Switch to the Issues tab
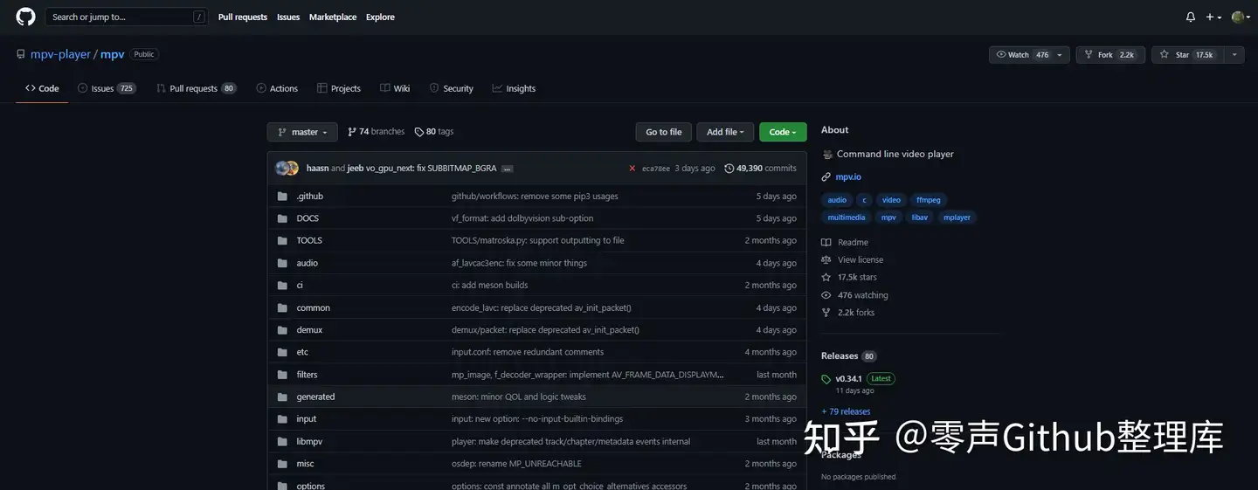This screenshot has width=1258, height=490. tap(107, 88)
